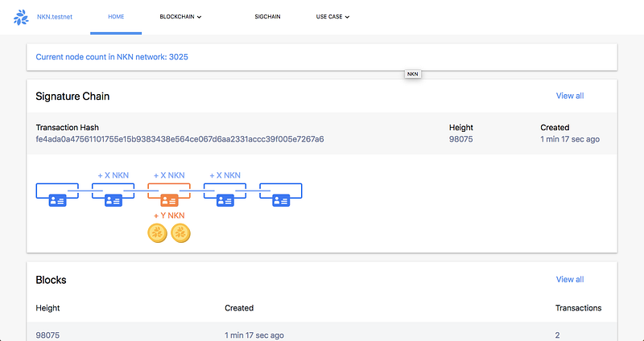Click + X NKN above orange node
This screenshot has height=341, width=644.
(x=169, y=175)
